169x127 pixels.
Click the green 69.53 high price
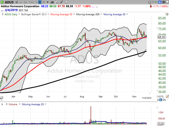53,6
